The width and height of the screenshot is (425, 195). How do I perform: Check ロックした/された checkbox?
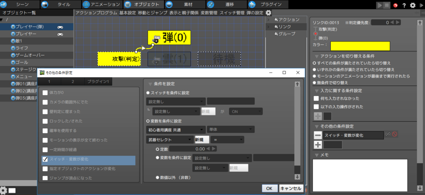pyautogui.click(x=45, y=121)
